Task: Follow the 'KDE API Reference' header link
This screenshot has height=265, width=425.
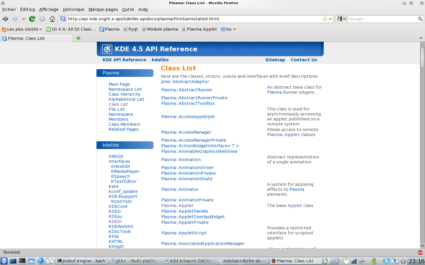Action: coord(124,60)
